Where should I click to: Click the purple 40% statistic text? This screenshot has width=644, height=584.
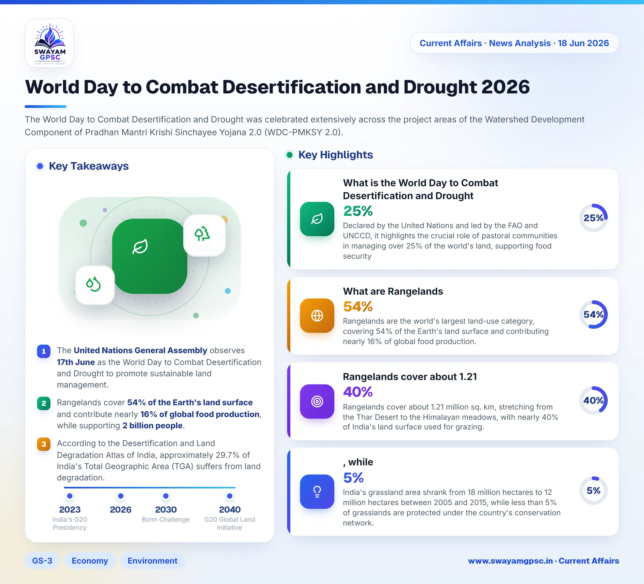[358, 392]
